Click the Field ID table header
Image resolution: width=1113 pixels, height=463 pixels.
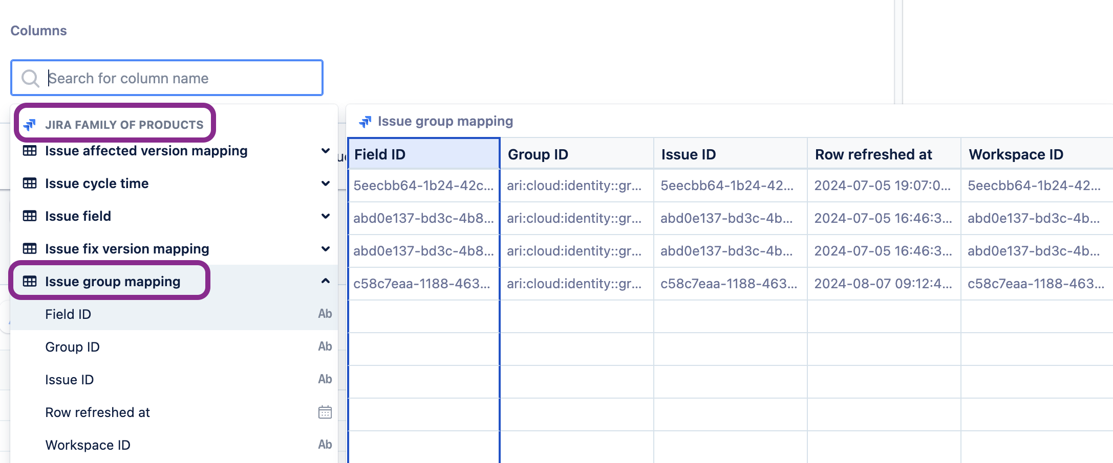coord(424,154)
